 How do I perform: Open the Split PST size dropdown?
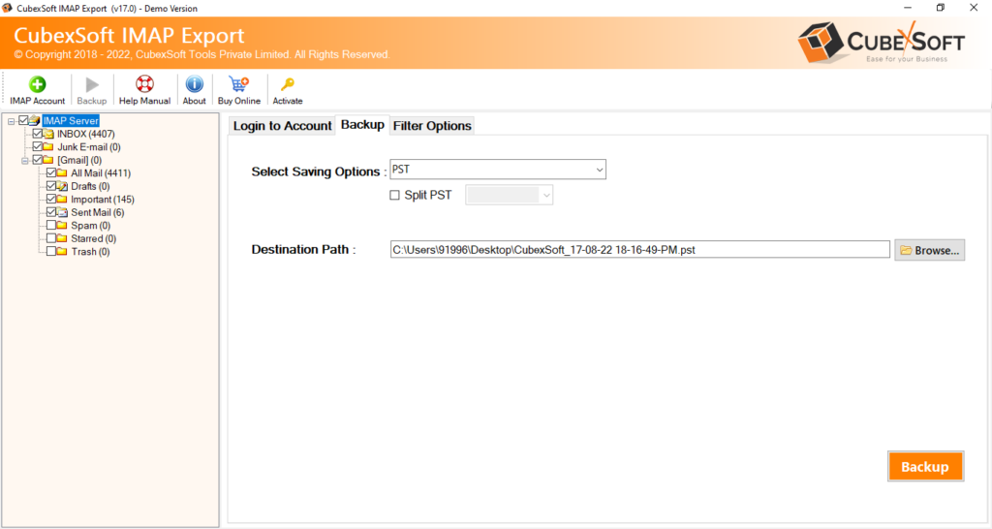pyautogui.click(x=510, y=195)
